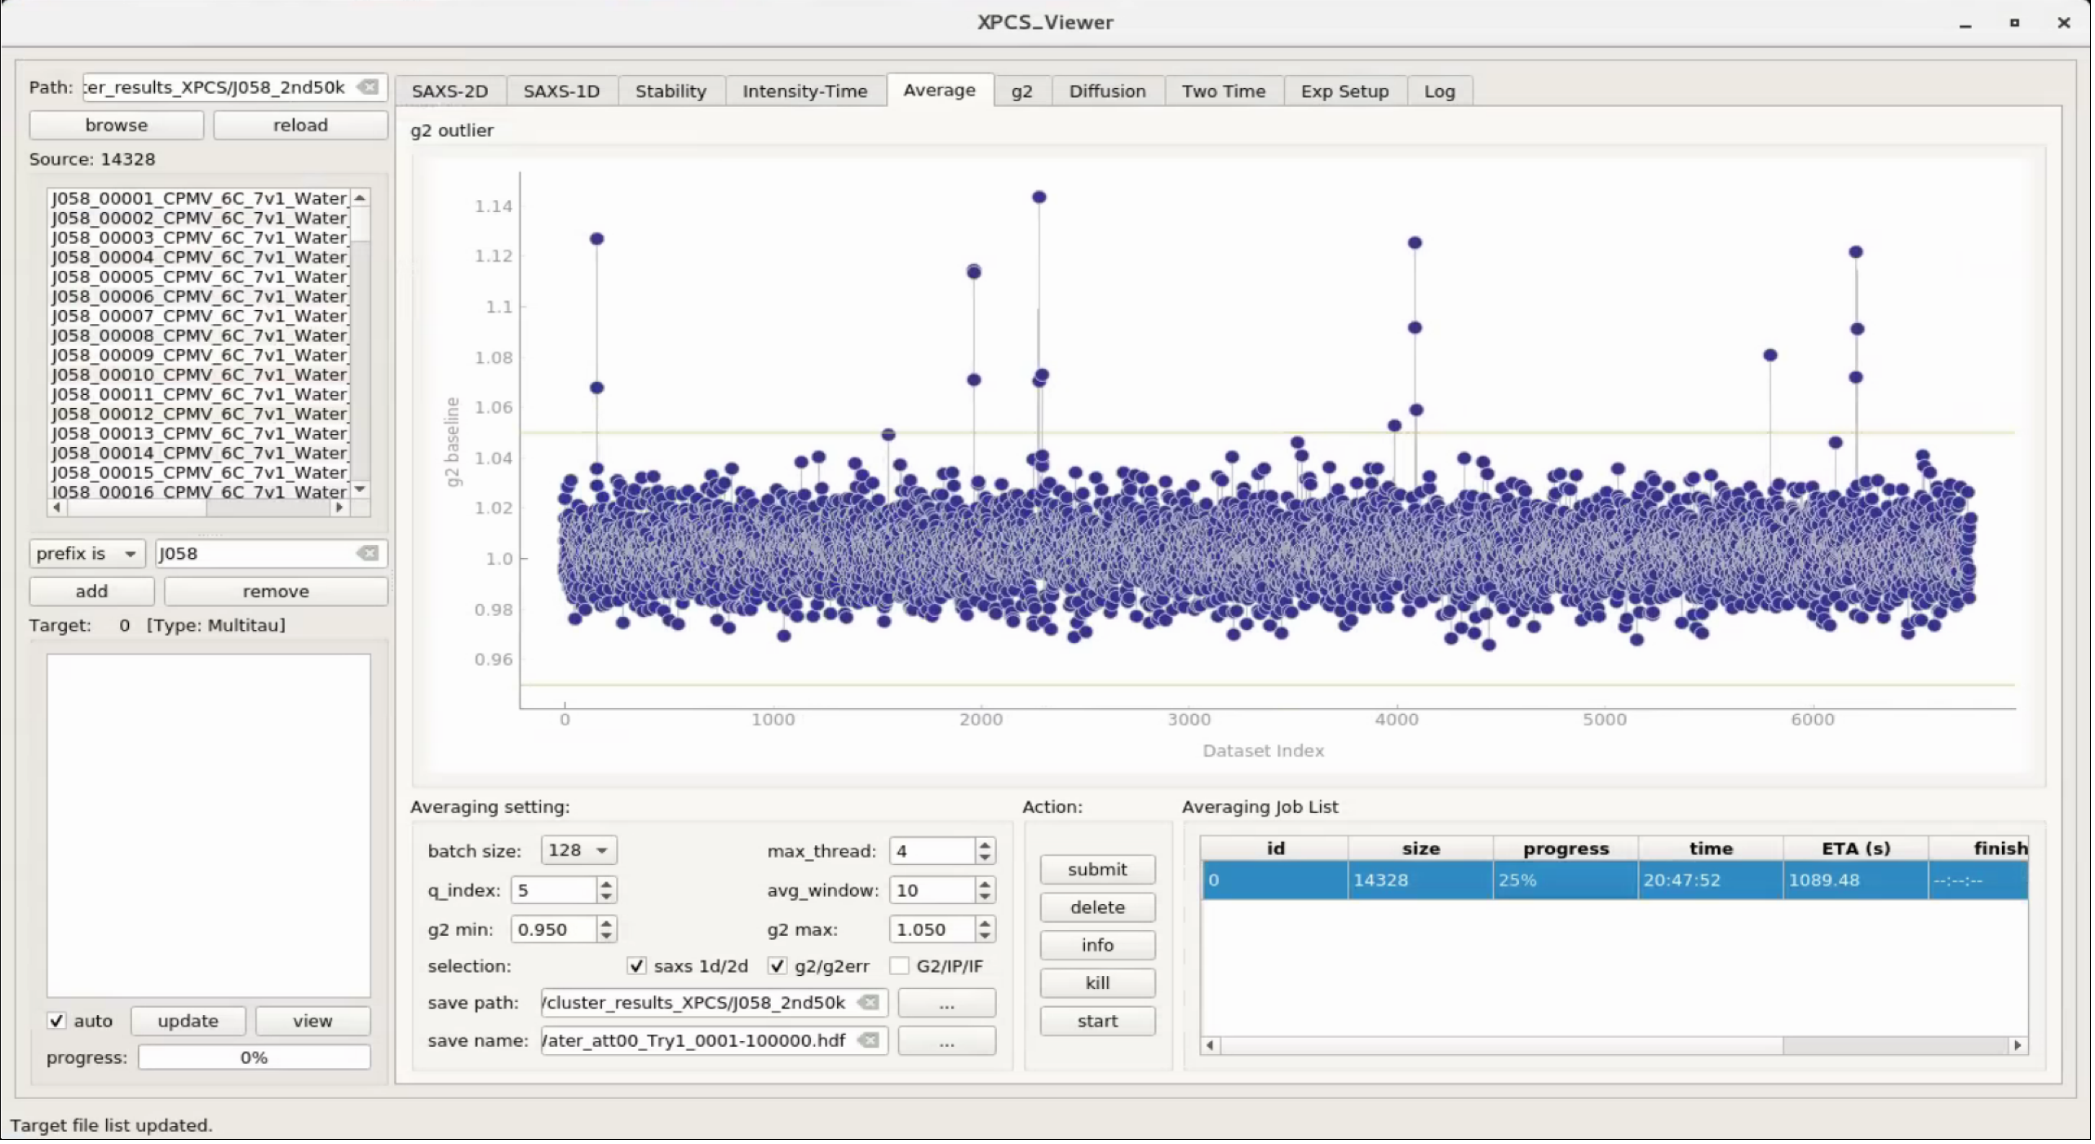
Task: Clear the Path text field
Action: click(369, 87)
